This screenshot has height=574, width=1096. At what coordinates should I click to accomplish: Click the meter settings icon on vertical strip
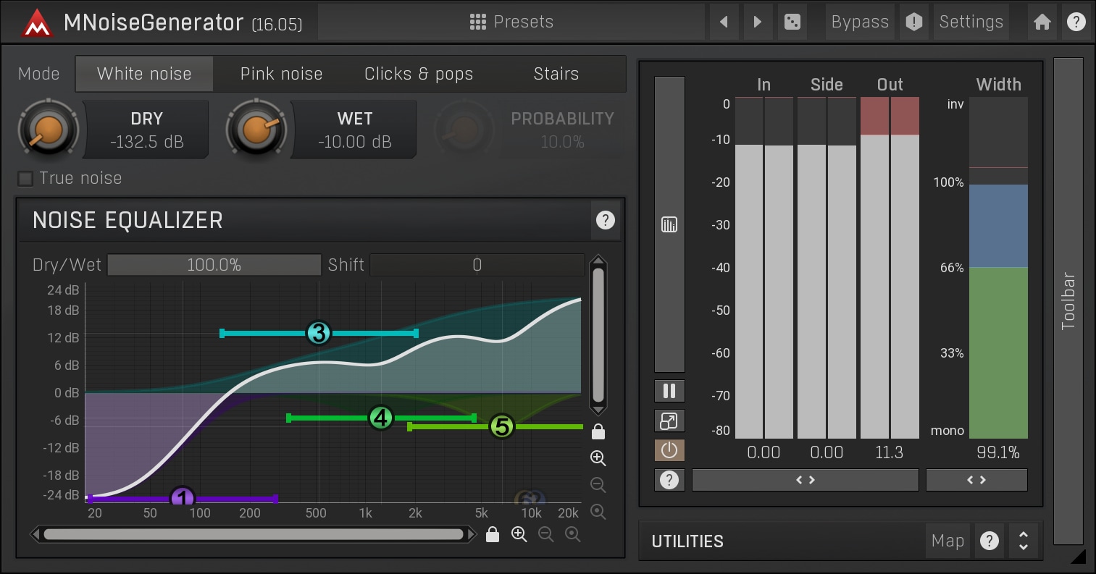[669, 224]
